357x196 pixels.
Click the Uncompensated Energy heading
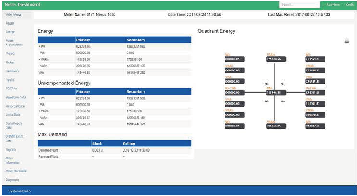point(64,83)
